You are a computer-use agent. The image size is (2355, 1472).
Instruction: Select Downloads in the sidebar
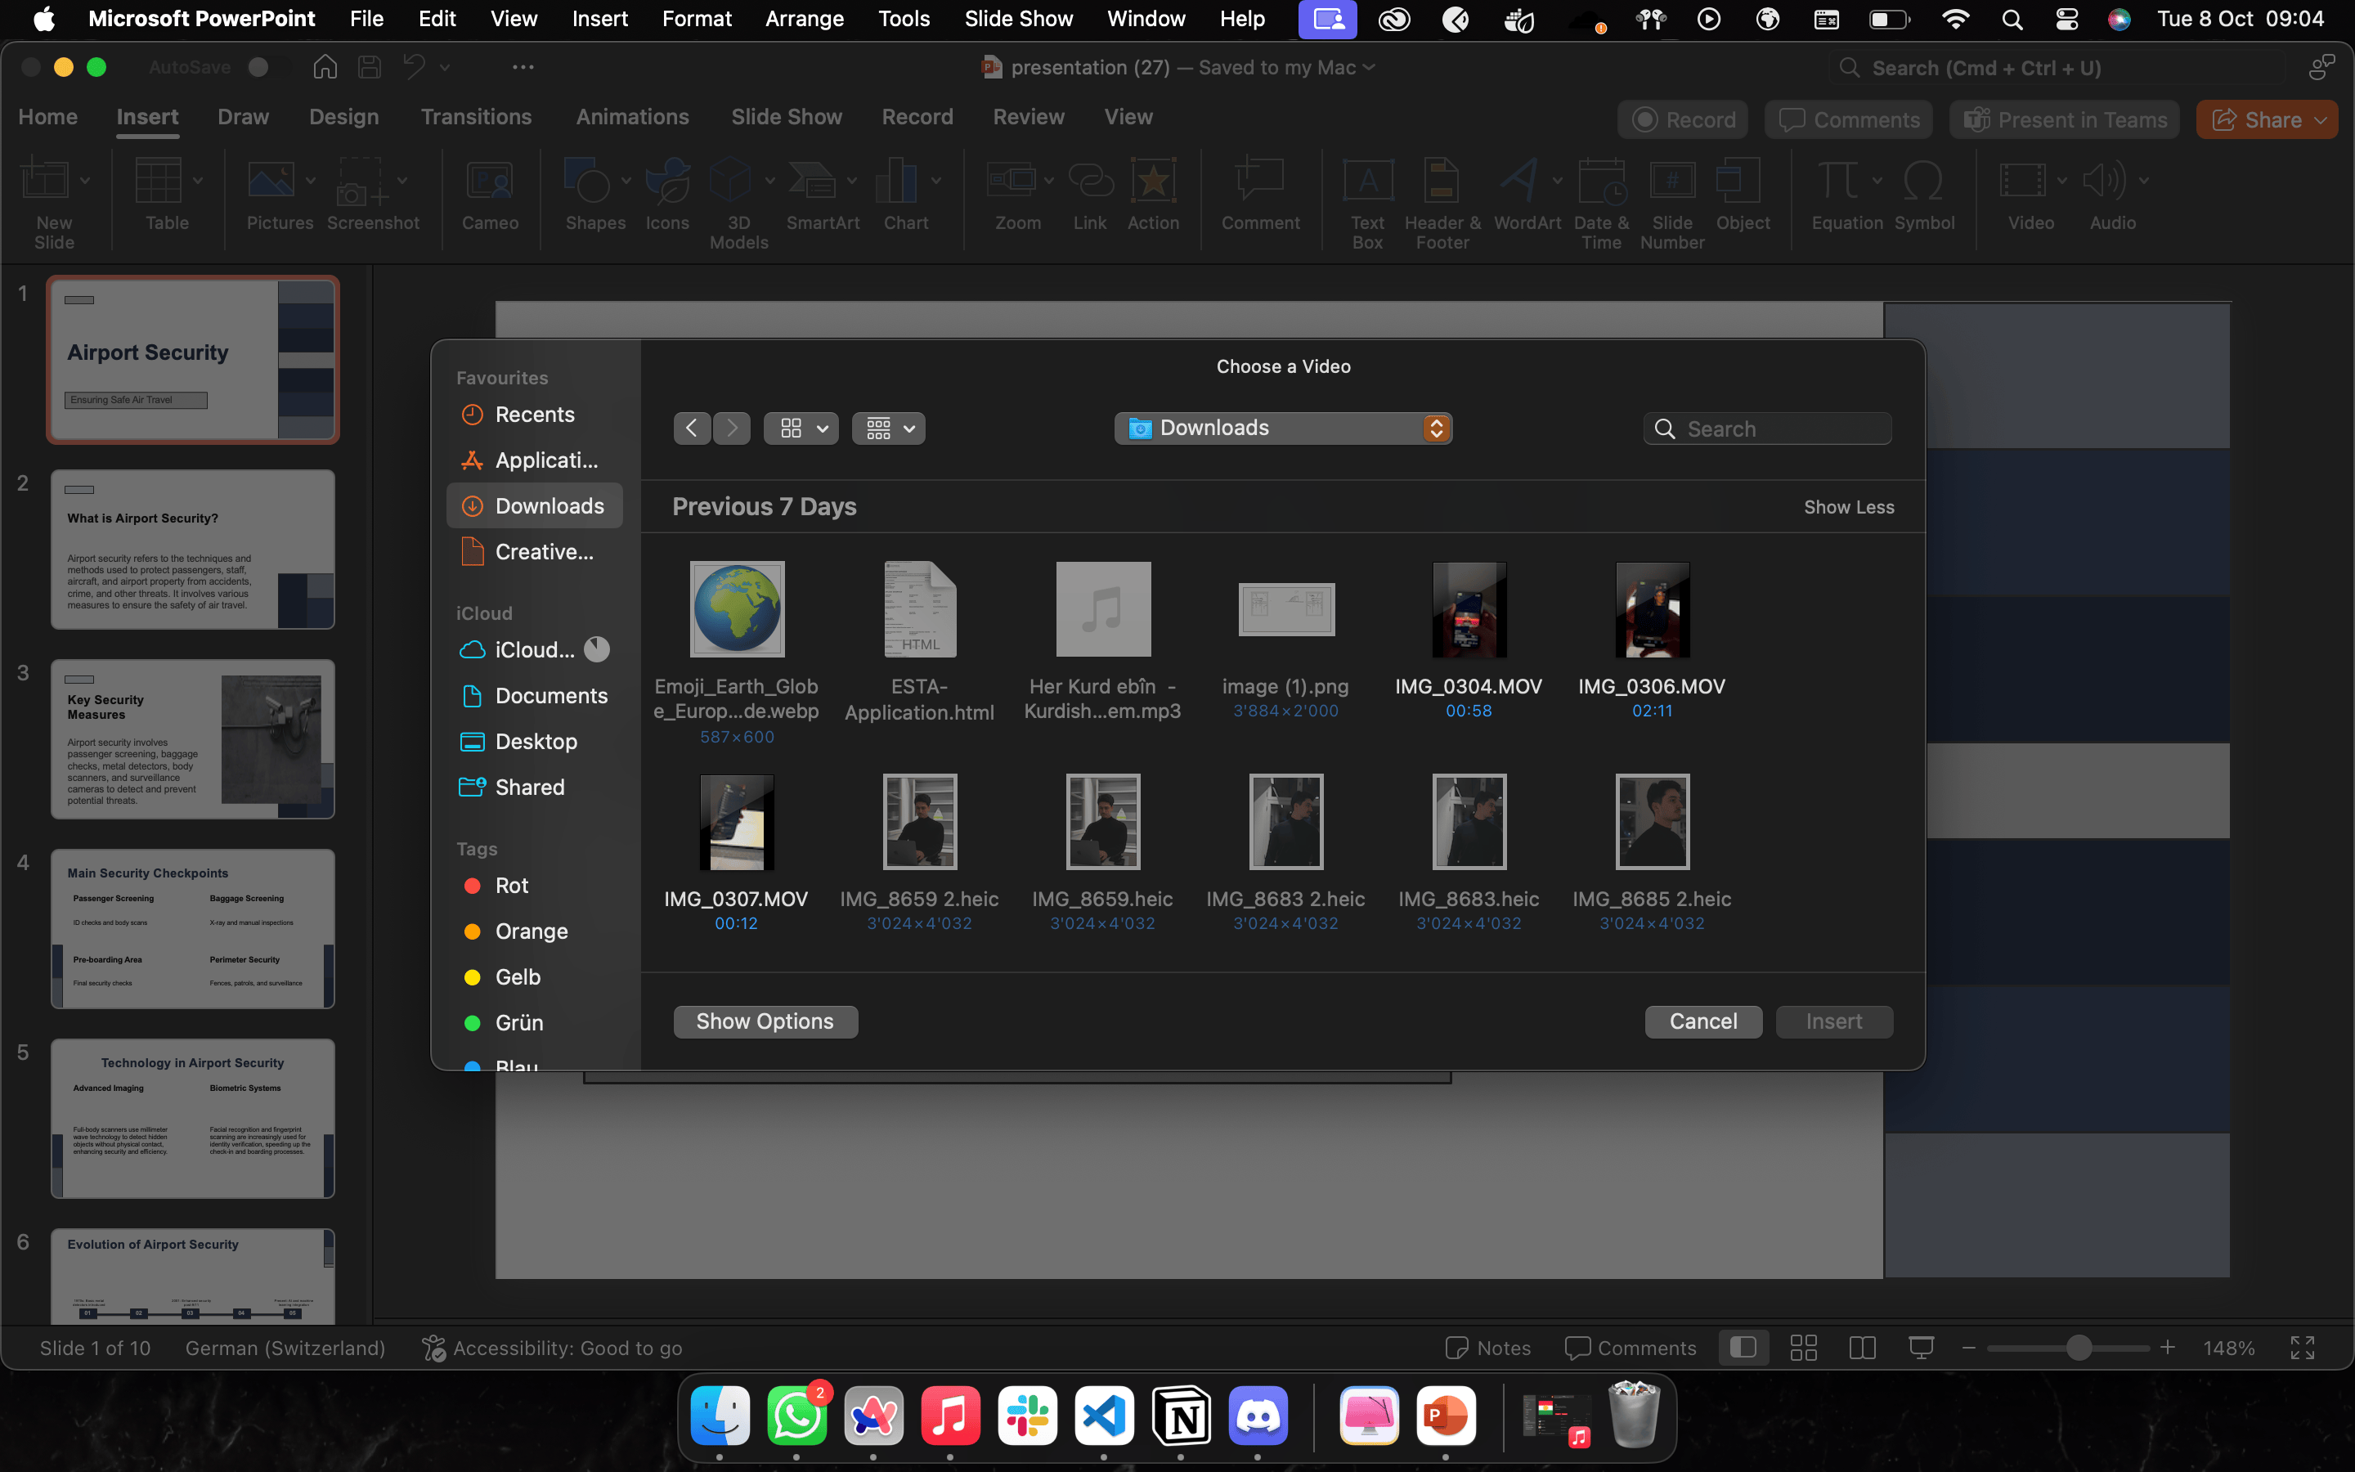(x=533, y=506)
